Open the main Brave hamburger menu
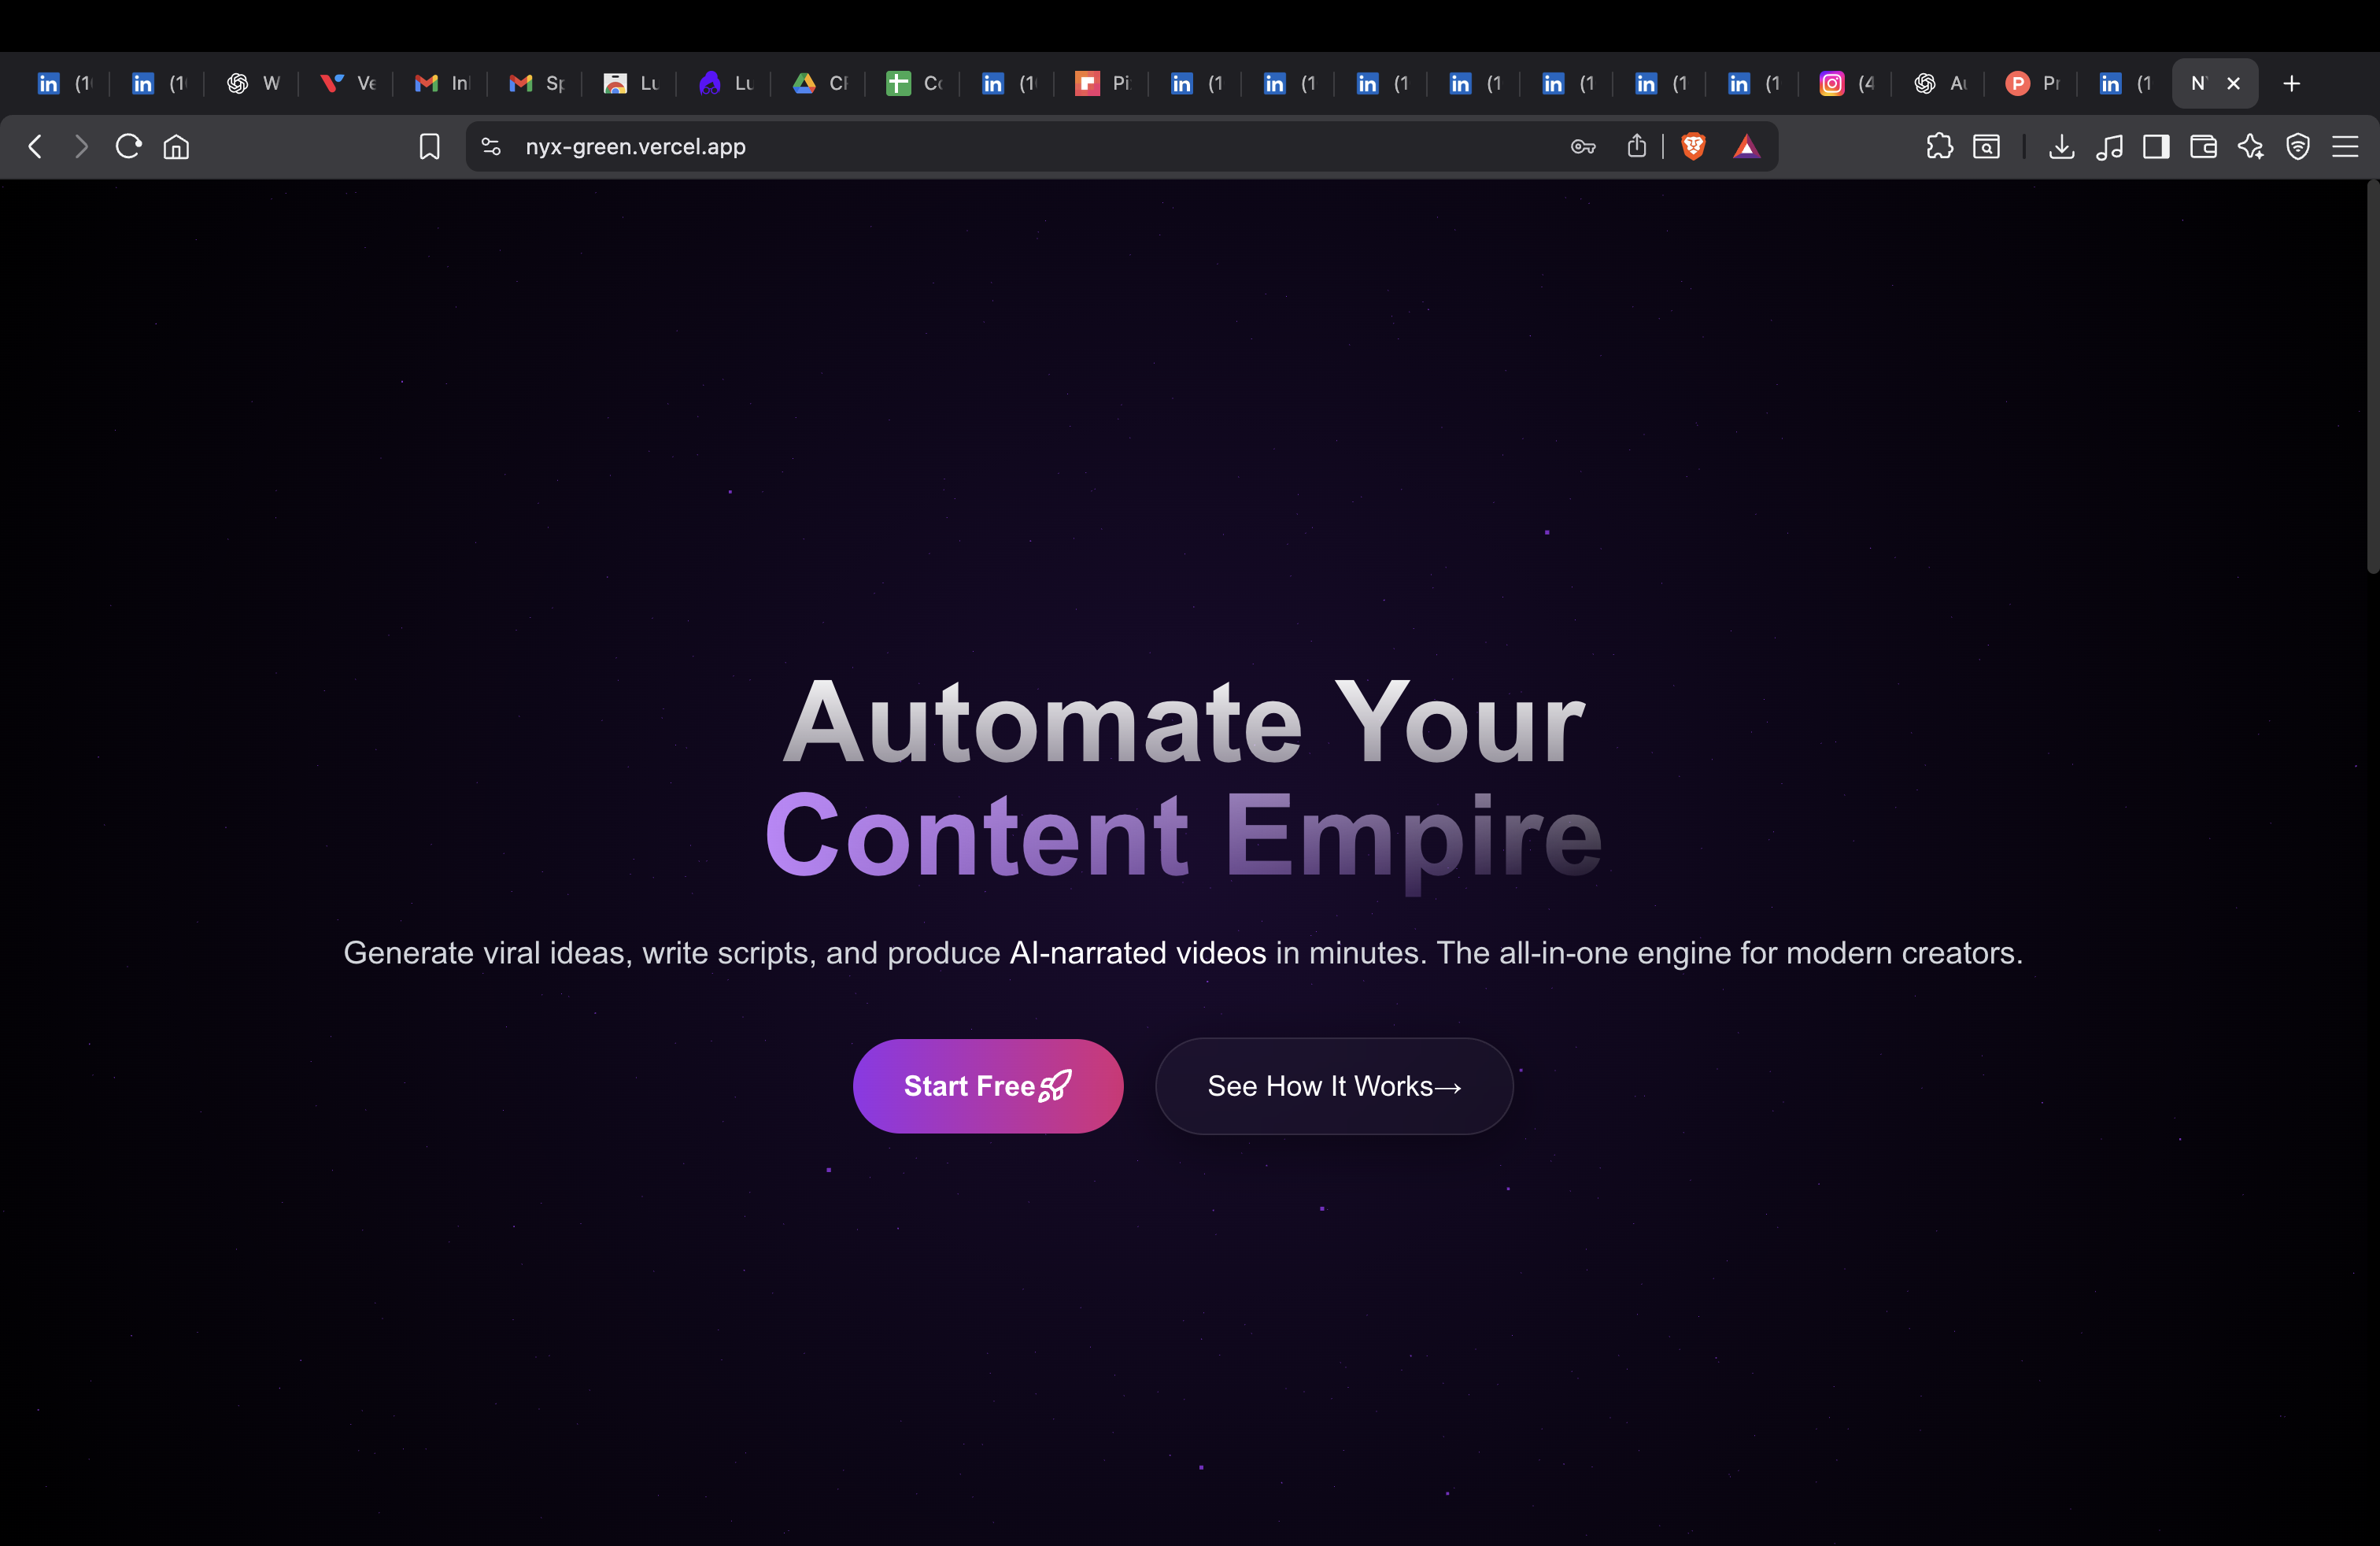The width and height of the screenshot is (2380, 1546). 2347,146
